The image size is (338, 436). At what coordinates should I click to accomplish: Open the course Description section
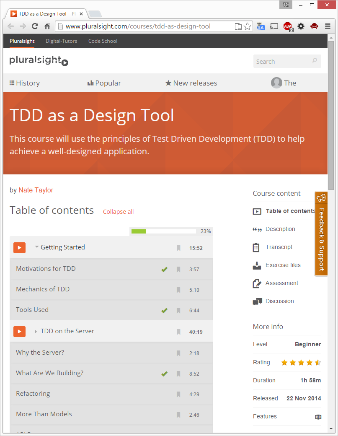tap(280, 229)
